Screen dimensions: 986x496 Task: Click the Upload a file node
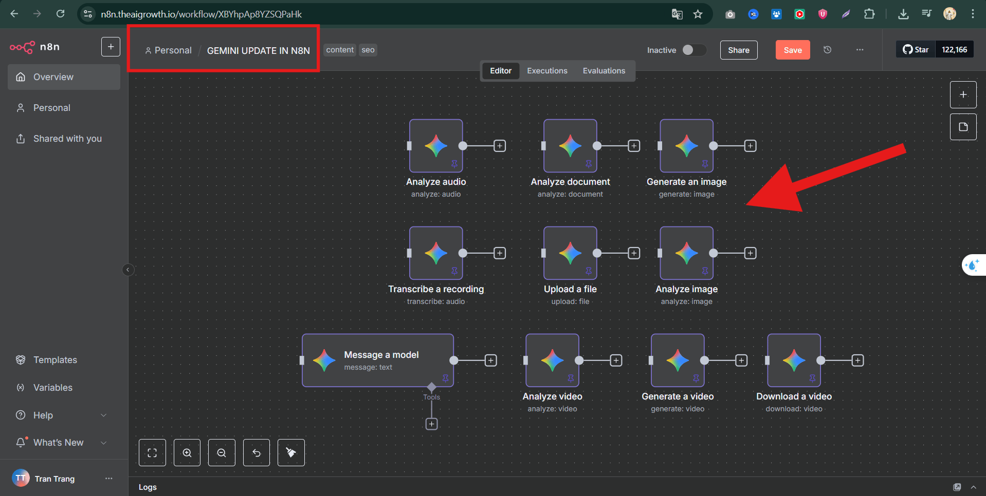[x=570, y=253]
